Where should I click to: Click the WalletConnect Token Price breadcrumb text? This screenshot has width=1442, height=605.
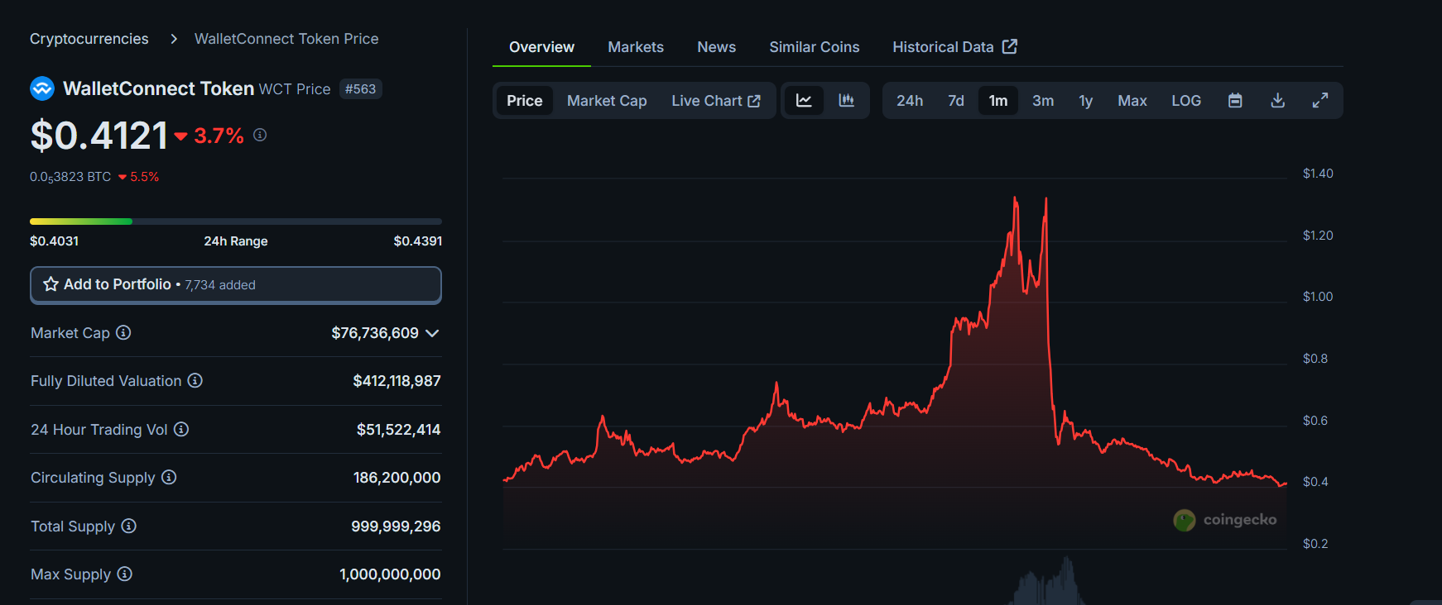[x=286, y=39]
